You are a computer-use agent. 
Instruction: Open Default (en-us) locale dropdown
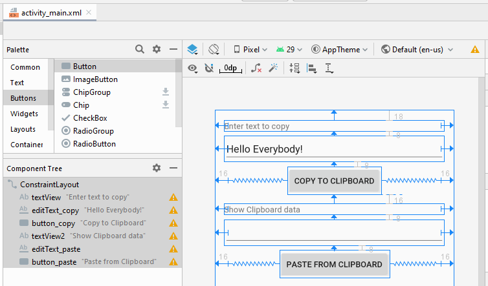(417, 49)
